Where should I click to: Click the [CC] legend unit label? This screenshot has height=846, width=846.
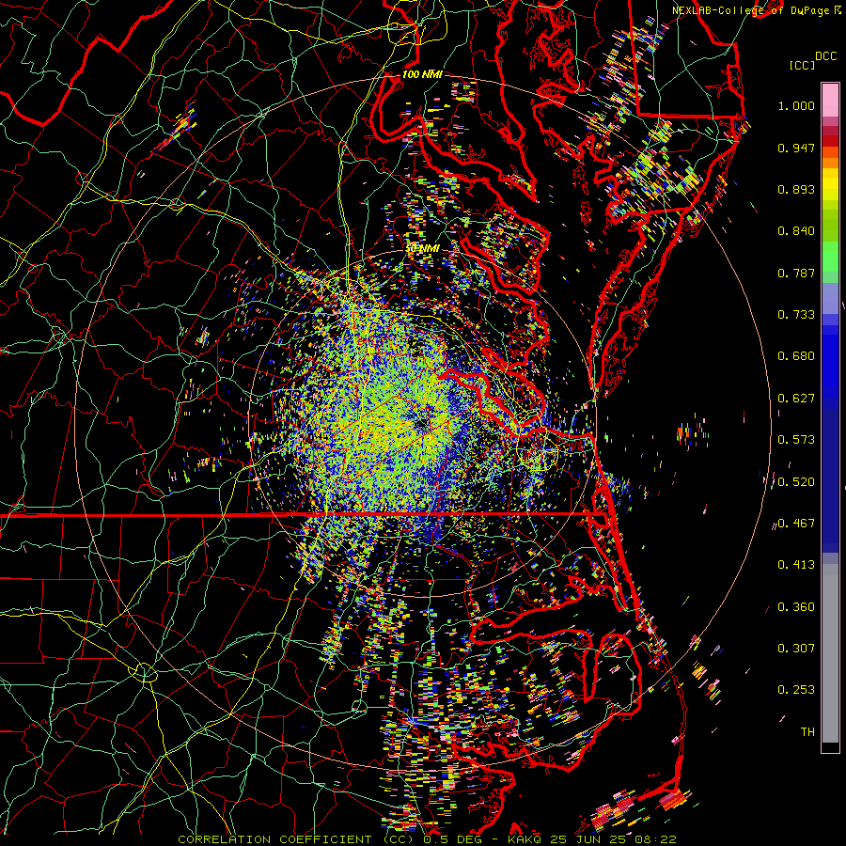pyautogui.click(x=802, y=65)
